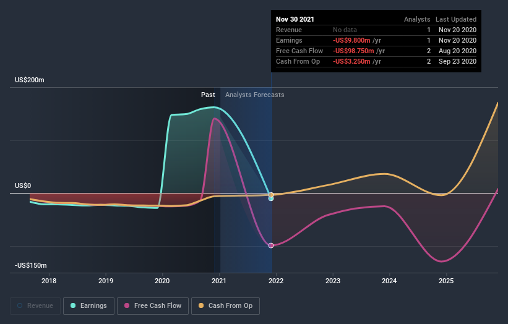The height and width of the screenshot is (324, 508).
Task: Toggle the Free Cash Flow legend series
Action: pyautogui.click(x=153, y=306)
